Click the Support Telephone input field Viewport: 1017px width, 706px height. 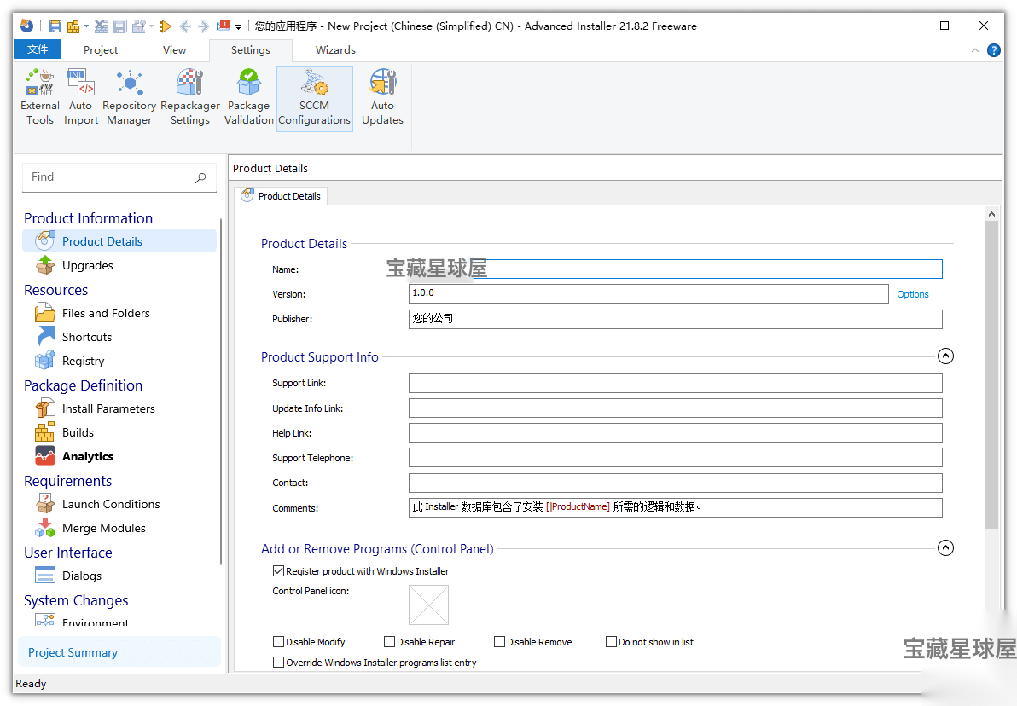tap(675, 458)
